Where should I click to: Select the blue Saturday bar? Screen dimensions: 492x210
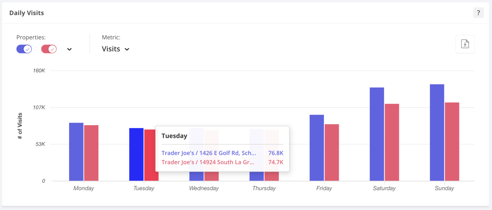377,134
